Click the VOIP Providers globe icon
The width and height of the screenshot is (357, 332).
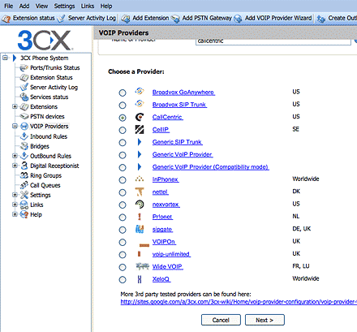24,127
